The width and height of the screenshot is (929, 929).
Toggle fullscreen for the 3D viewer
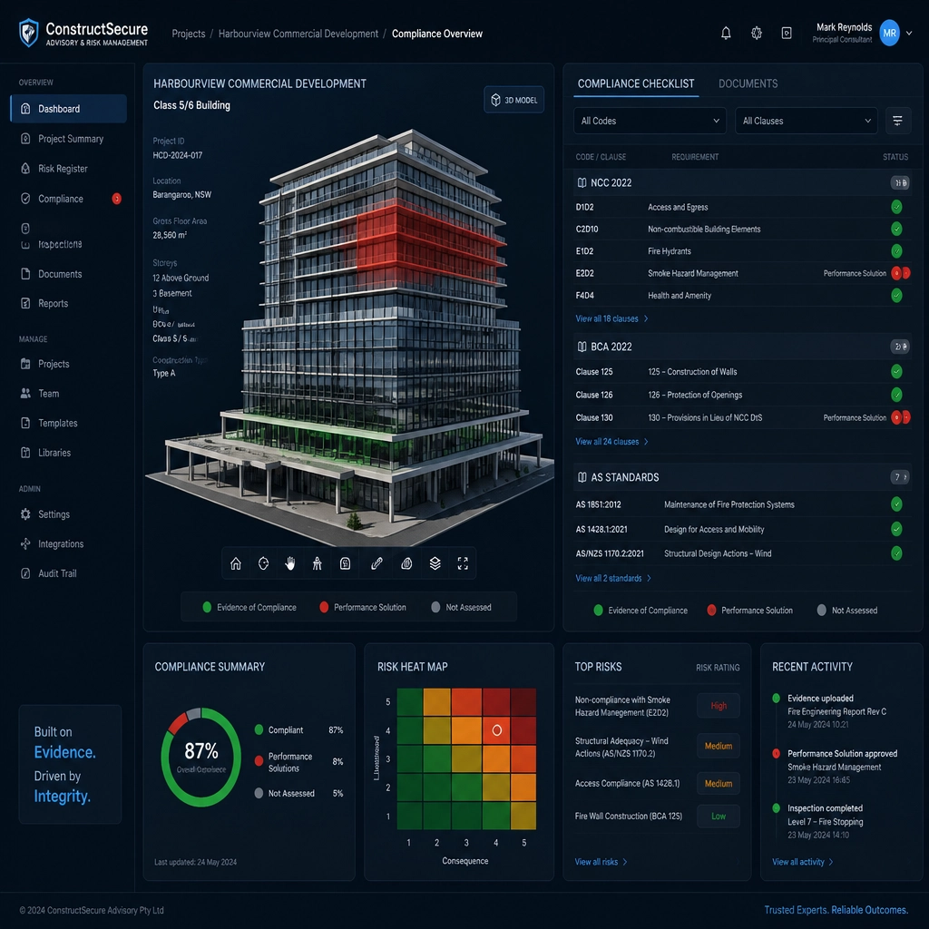click(463, 563)
